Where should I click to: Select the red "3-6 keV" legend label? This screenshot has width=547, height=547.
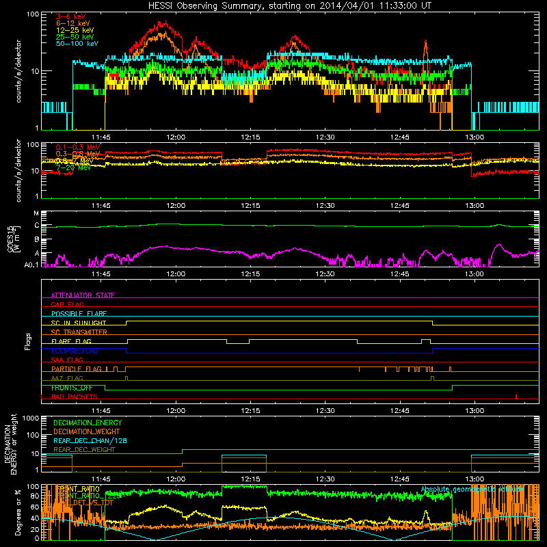70,16
